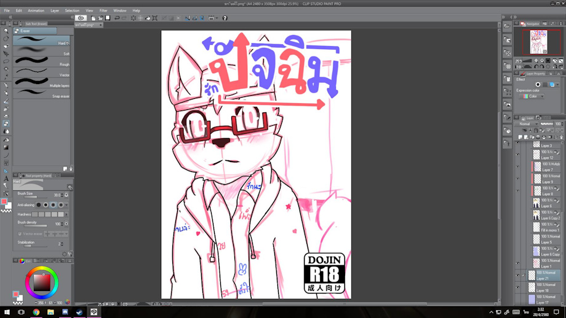Toggle visibility of Layer 21
Screen dimensions: 566x318
click(517, 276)
